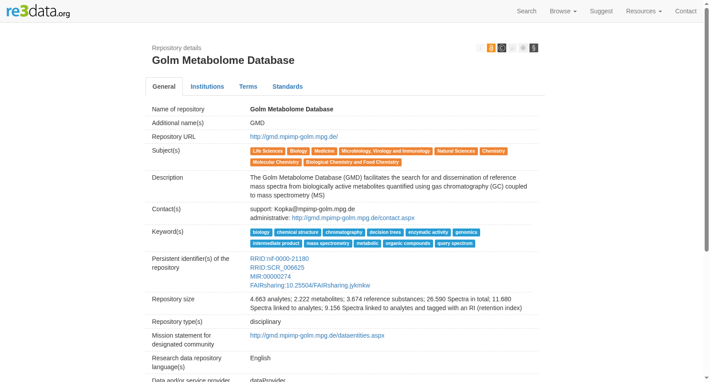Screen dimensions: 710x382
Task: Click the Life Sciences subject tag
Action: [268, 151]
